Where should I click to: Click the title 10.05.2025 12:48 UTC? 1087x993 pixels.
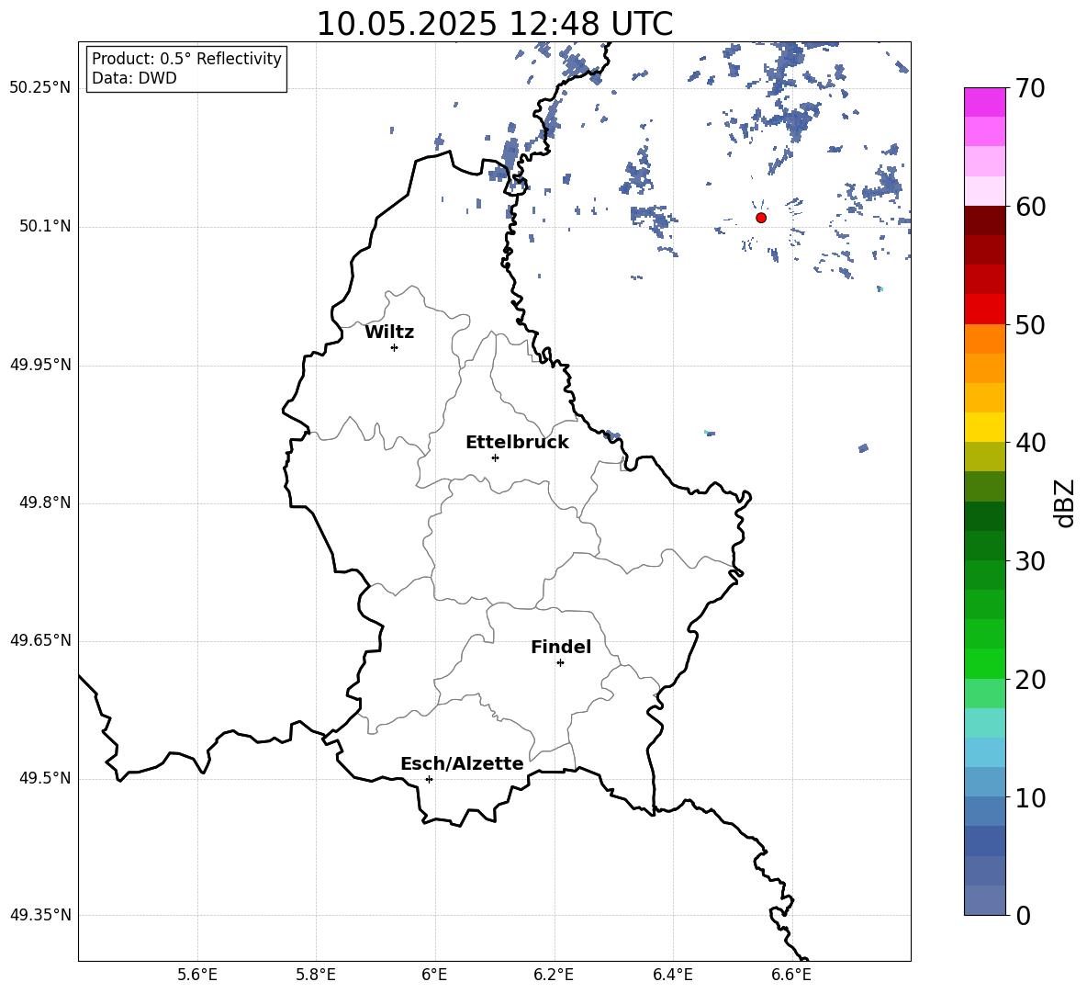pos(495,24)
